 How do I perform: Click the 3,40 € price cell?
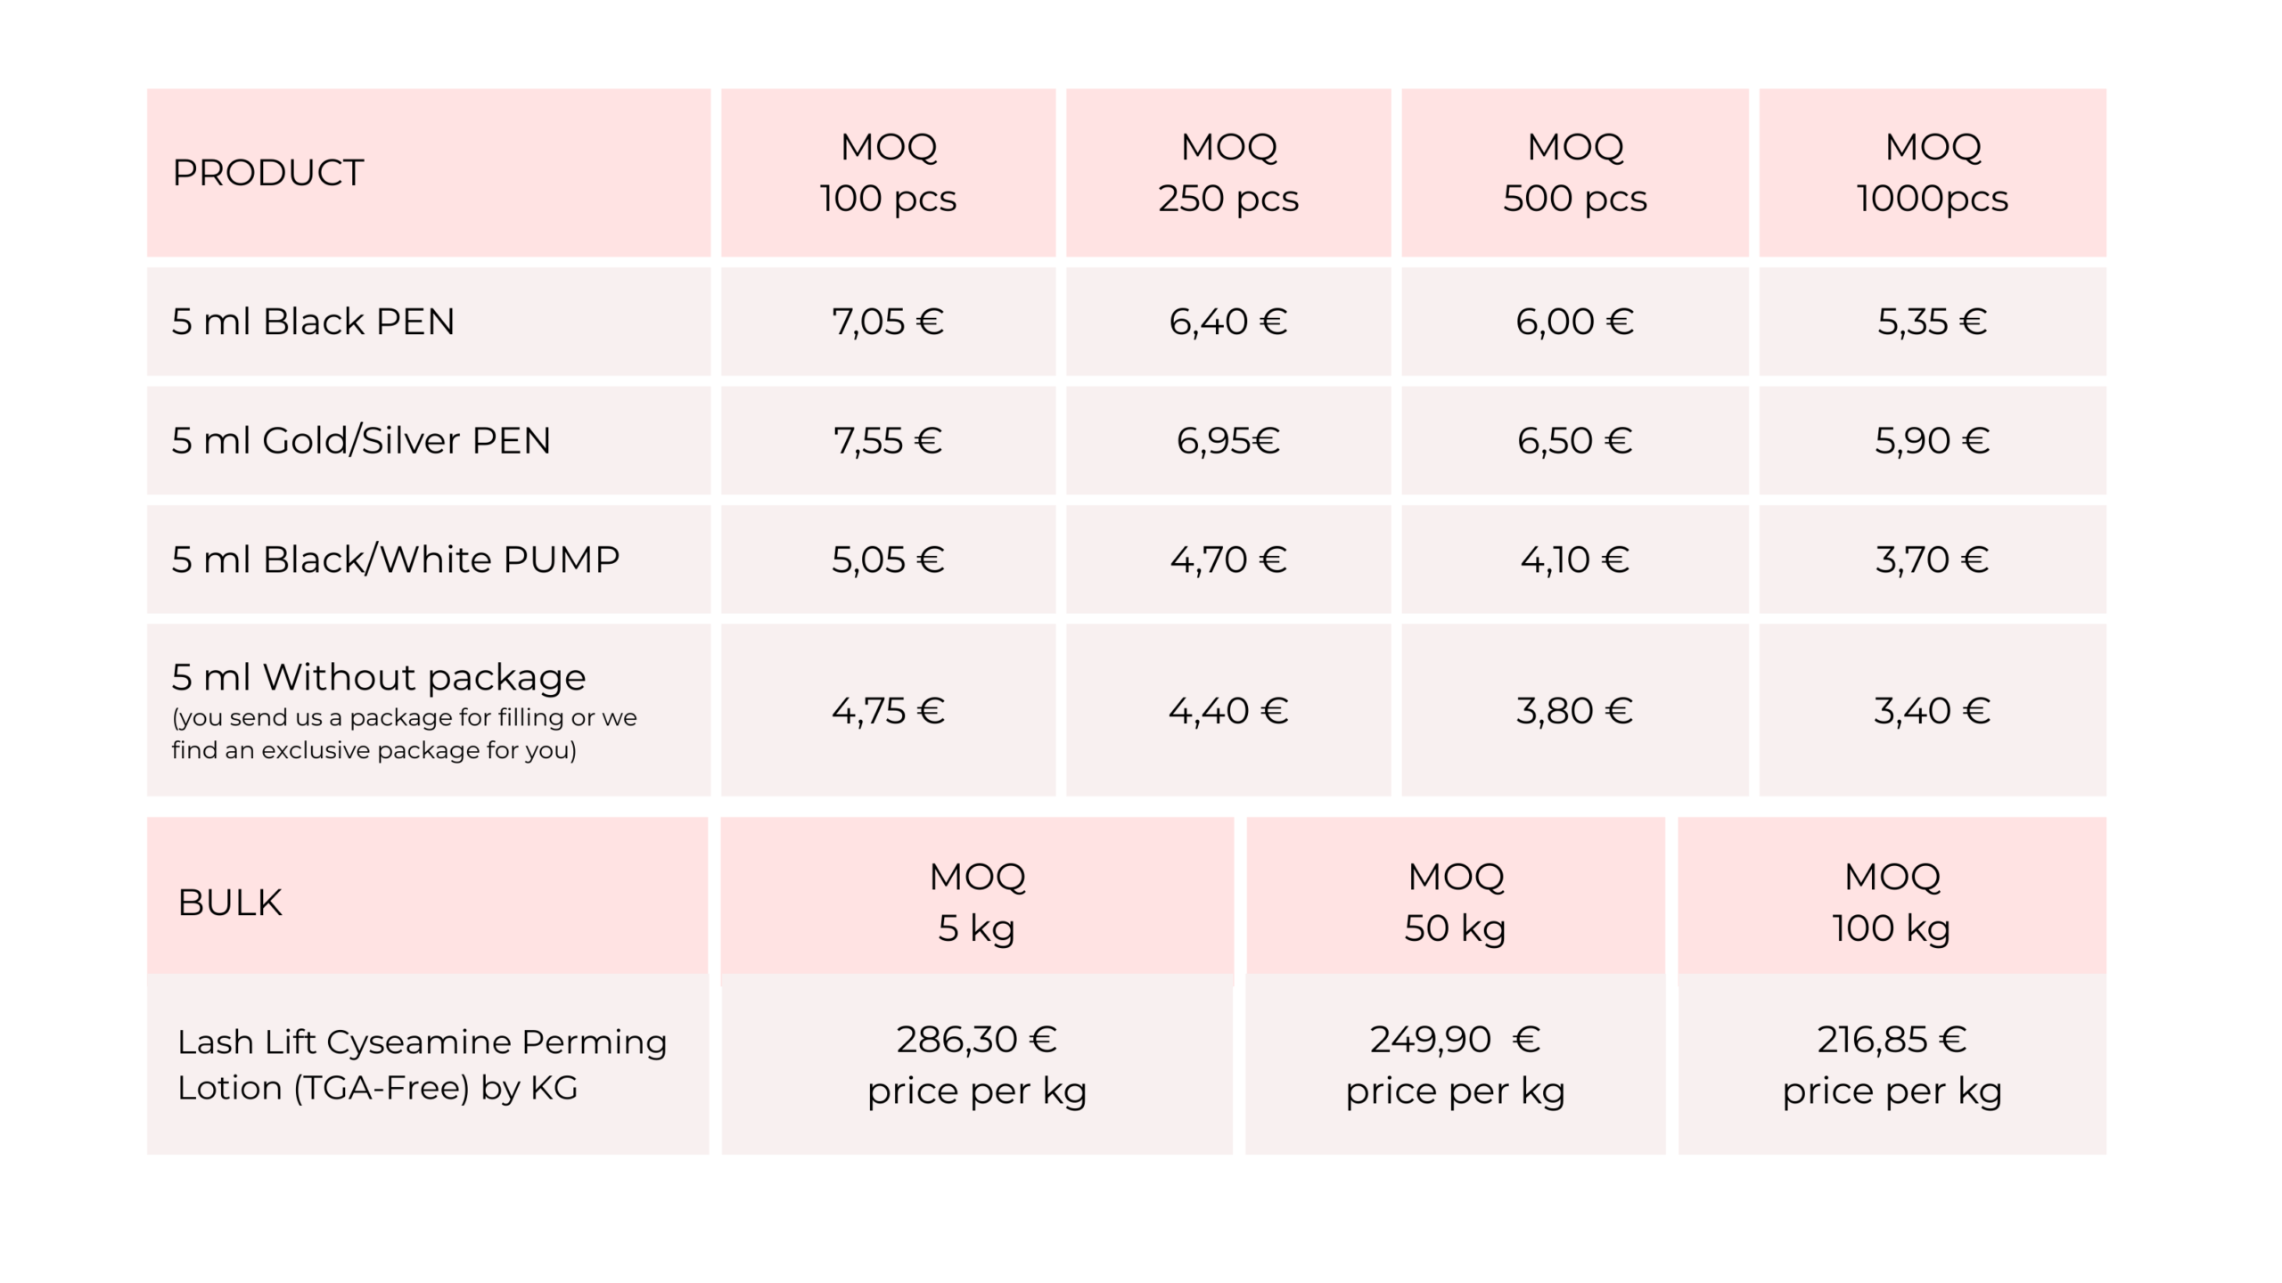pos(1933,711)
